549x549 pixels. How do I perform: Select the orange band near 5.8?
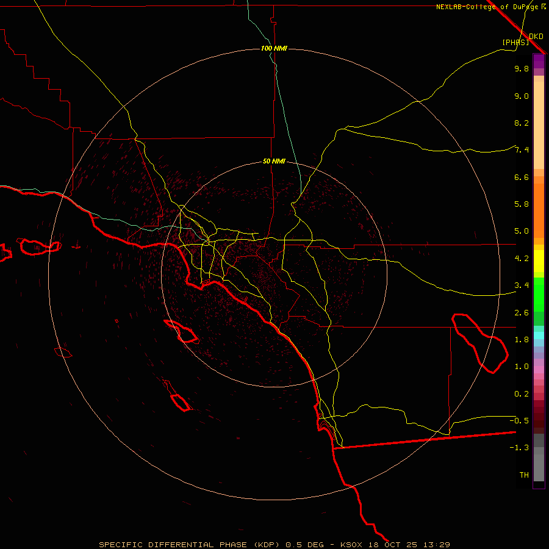[539, 201]
